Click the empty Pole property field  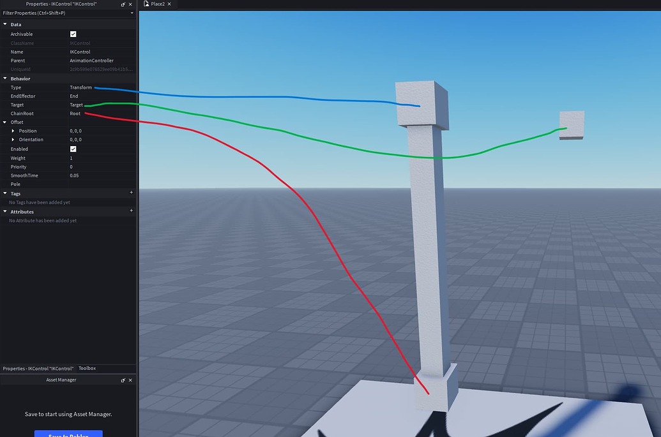pos(102,184)
